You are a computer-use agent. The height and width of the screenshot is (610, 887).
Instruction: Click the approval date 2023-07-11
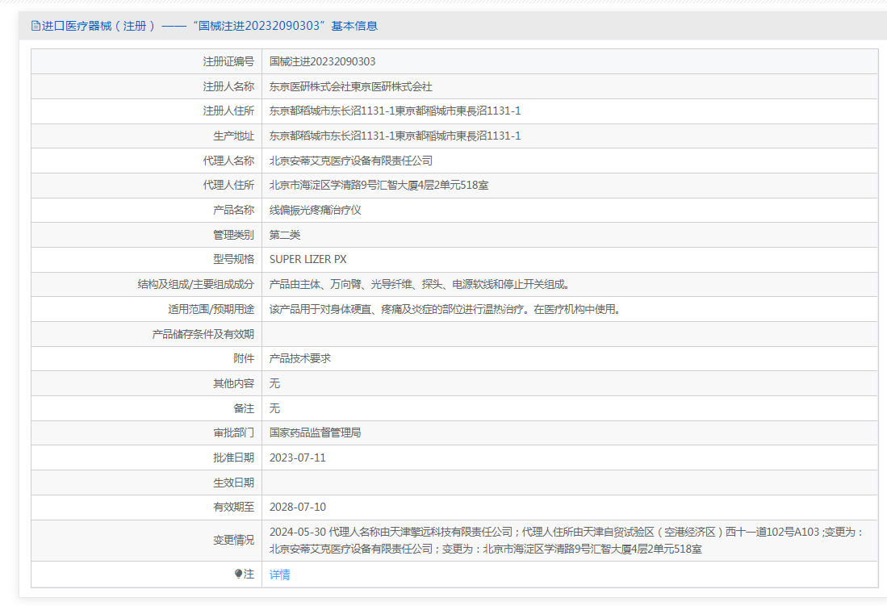pyautogui.click(x=297, y=457)
